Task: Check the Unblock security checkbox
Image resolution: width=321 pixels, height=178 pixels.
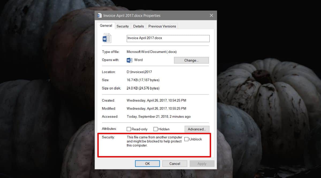Action: pos(186,139)
